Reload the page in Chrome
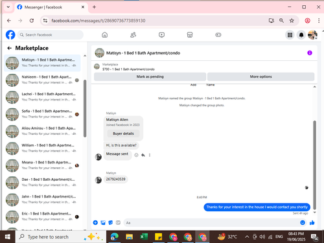 click(32, 21)
